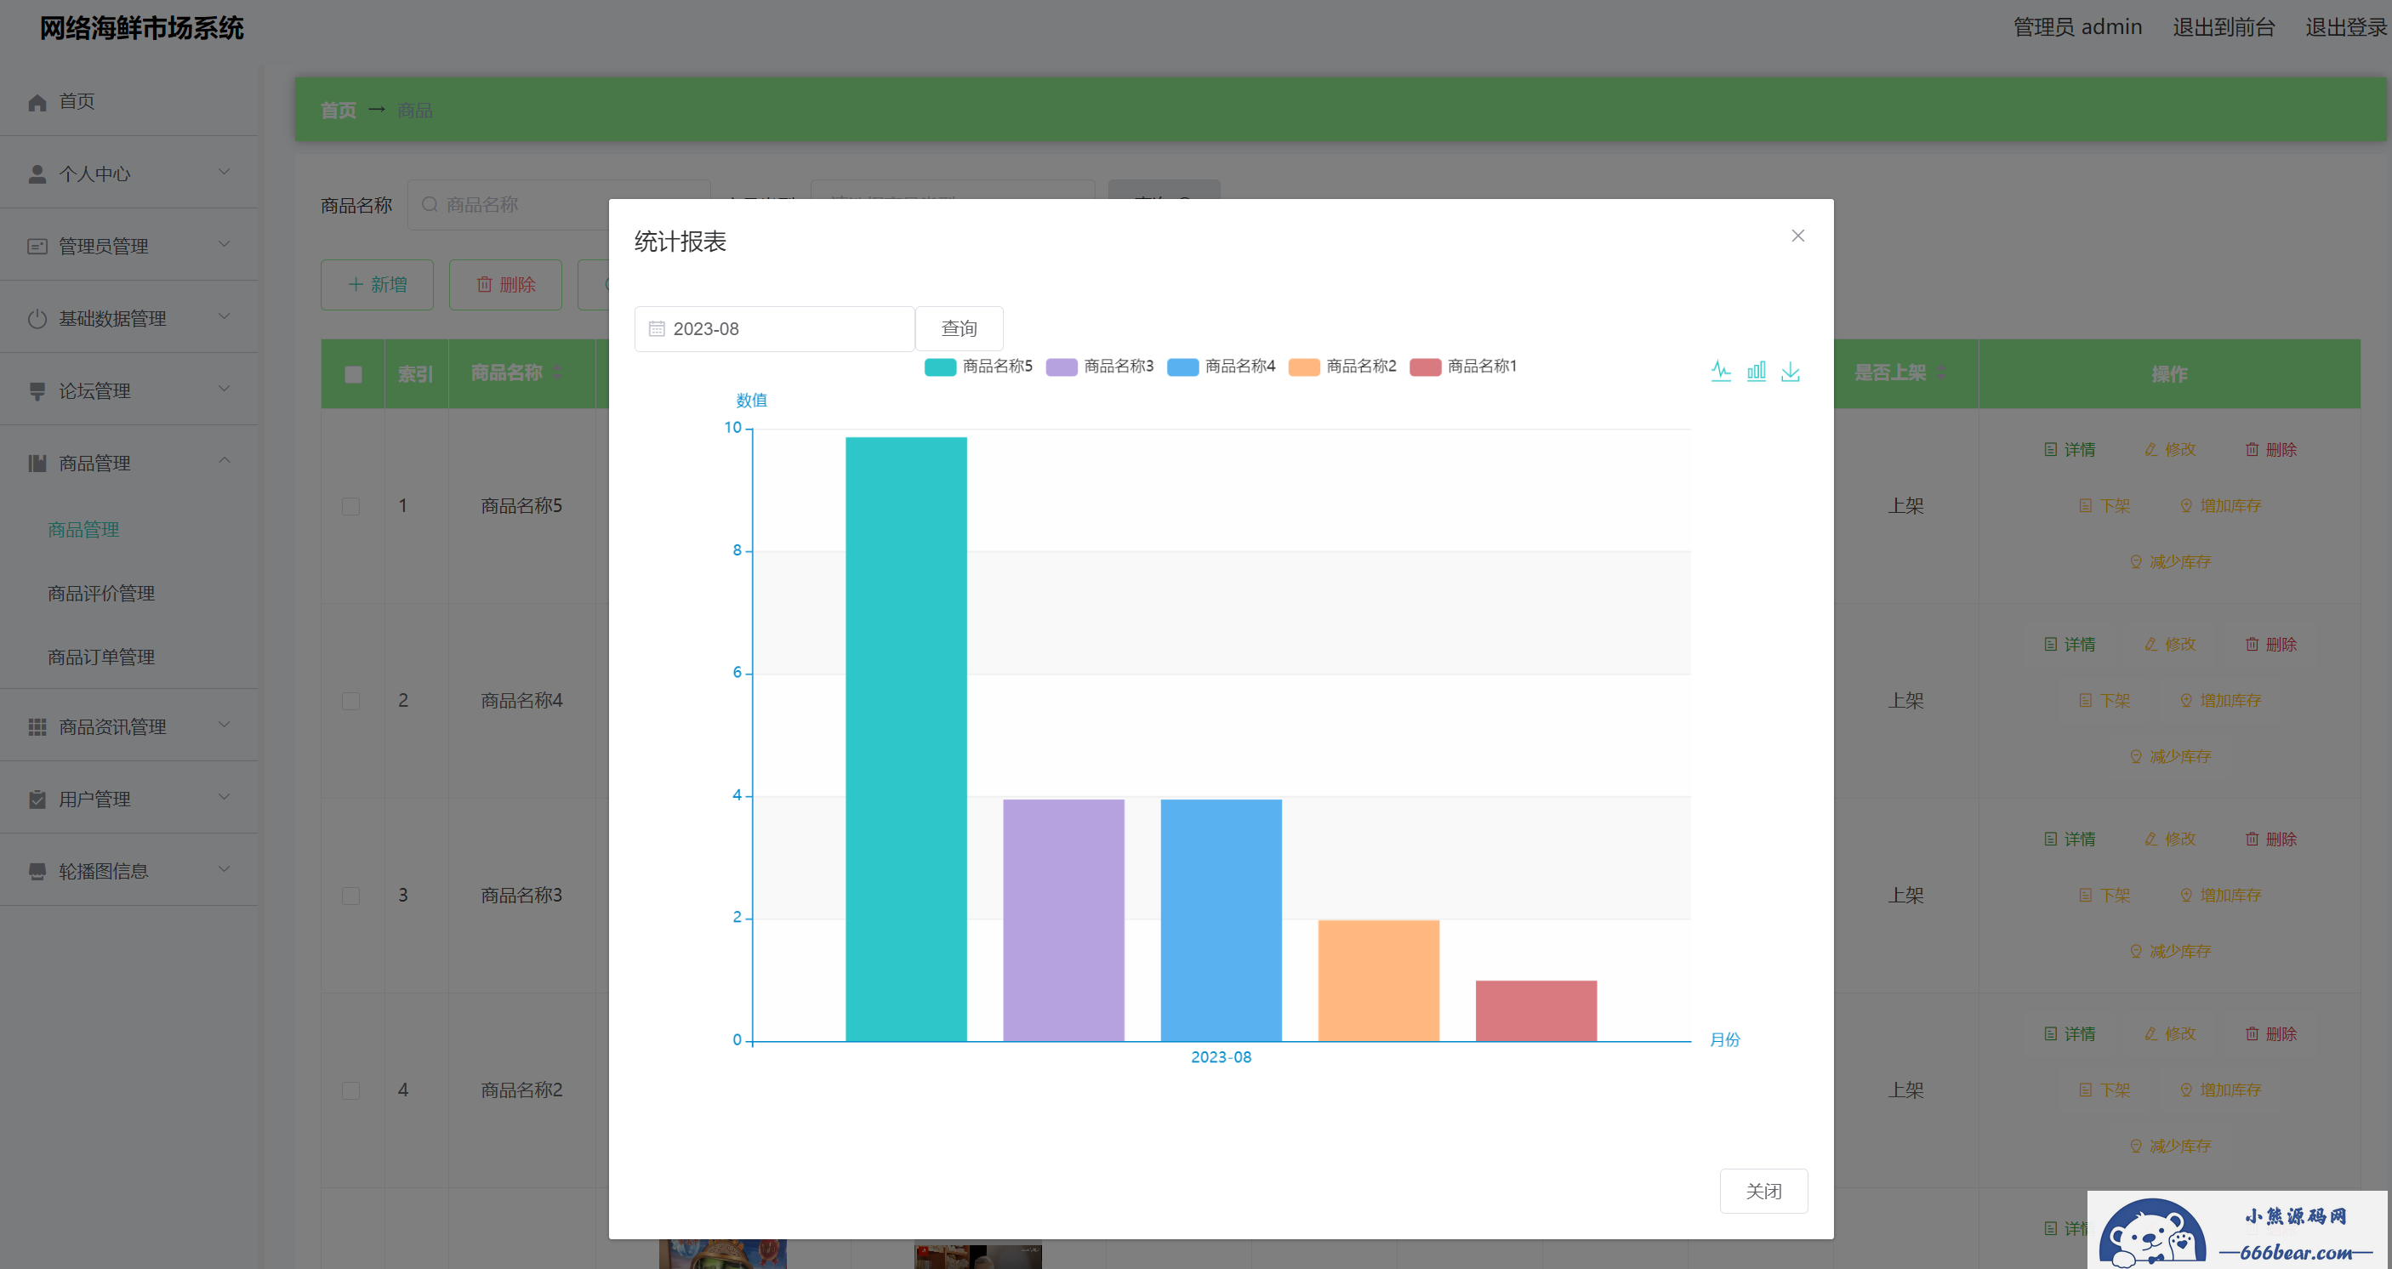Expand 轮播图信息 menu chevron
This screenshot has width=2392, height=1269.
(x=224, y=870)
